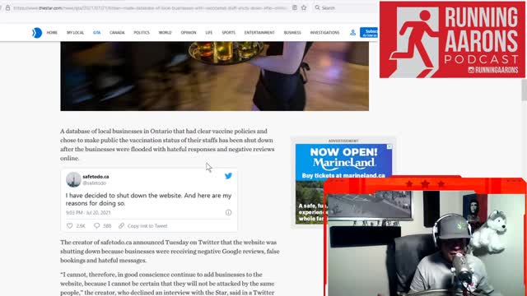
Task: Open the safetodo.ca Twitter profile name
Action: pos(96,177)
